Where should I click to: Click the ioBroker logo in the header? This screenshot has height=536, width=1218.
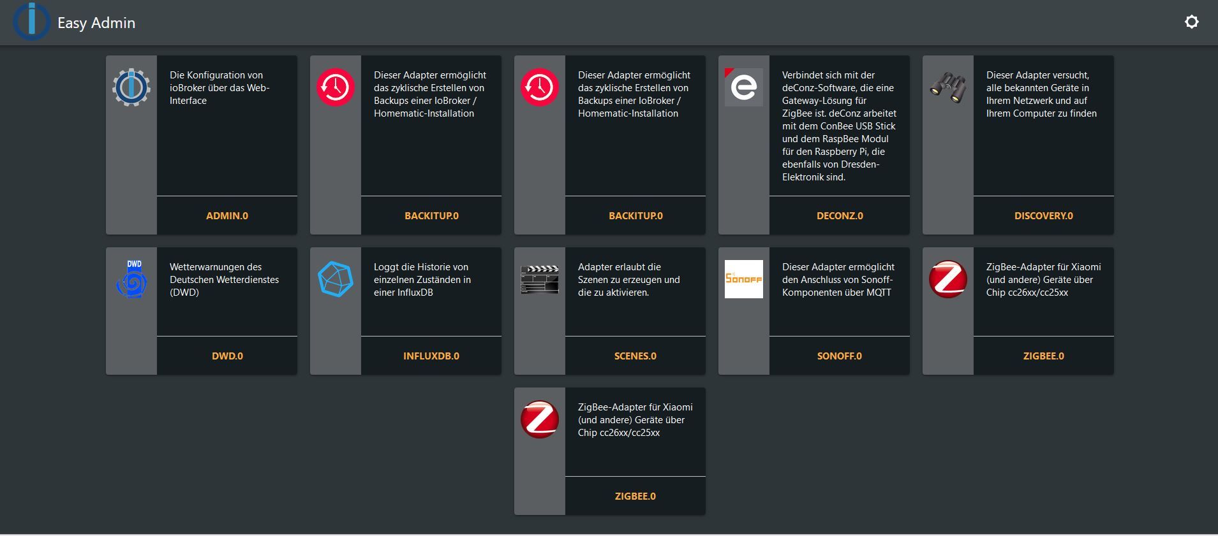click(x=31, y=21)
